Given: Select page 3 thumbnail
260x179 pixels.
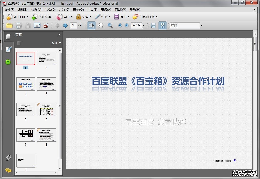Looking at the screenshot, I should click(26, 84).
